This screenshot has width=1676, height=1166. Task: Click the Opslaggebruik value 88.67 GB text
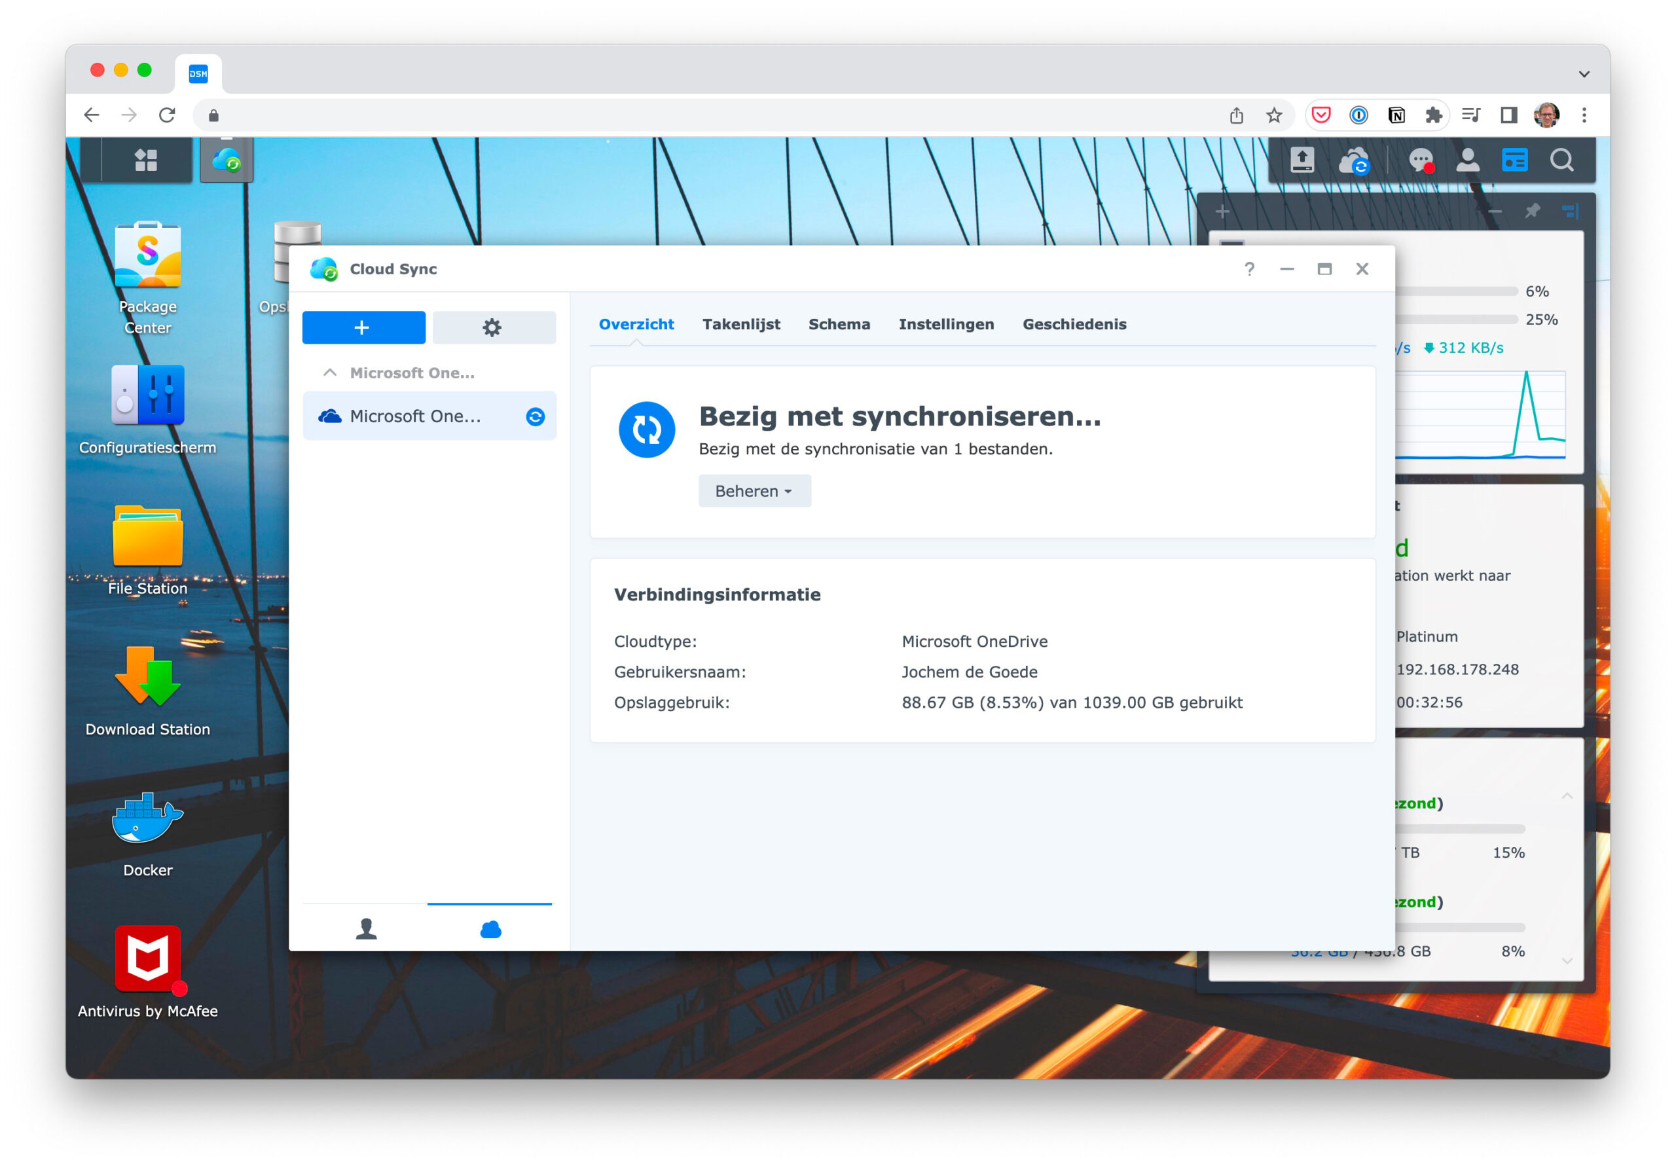1072,703
